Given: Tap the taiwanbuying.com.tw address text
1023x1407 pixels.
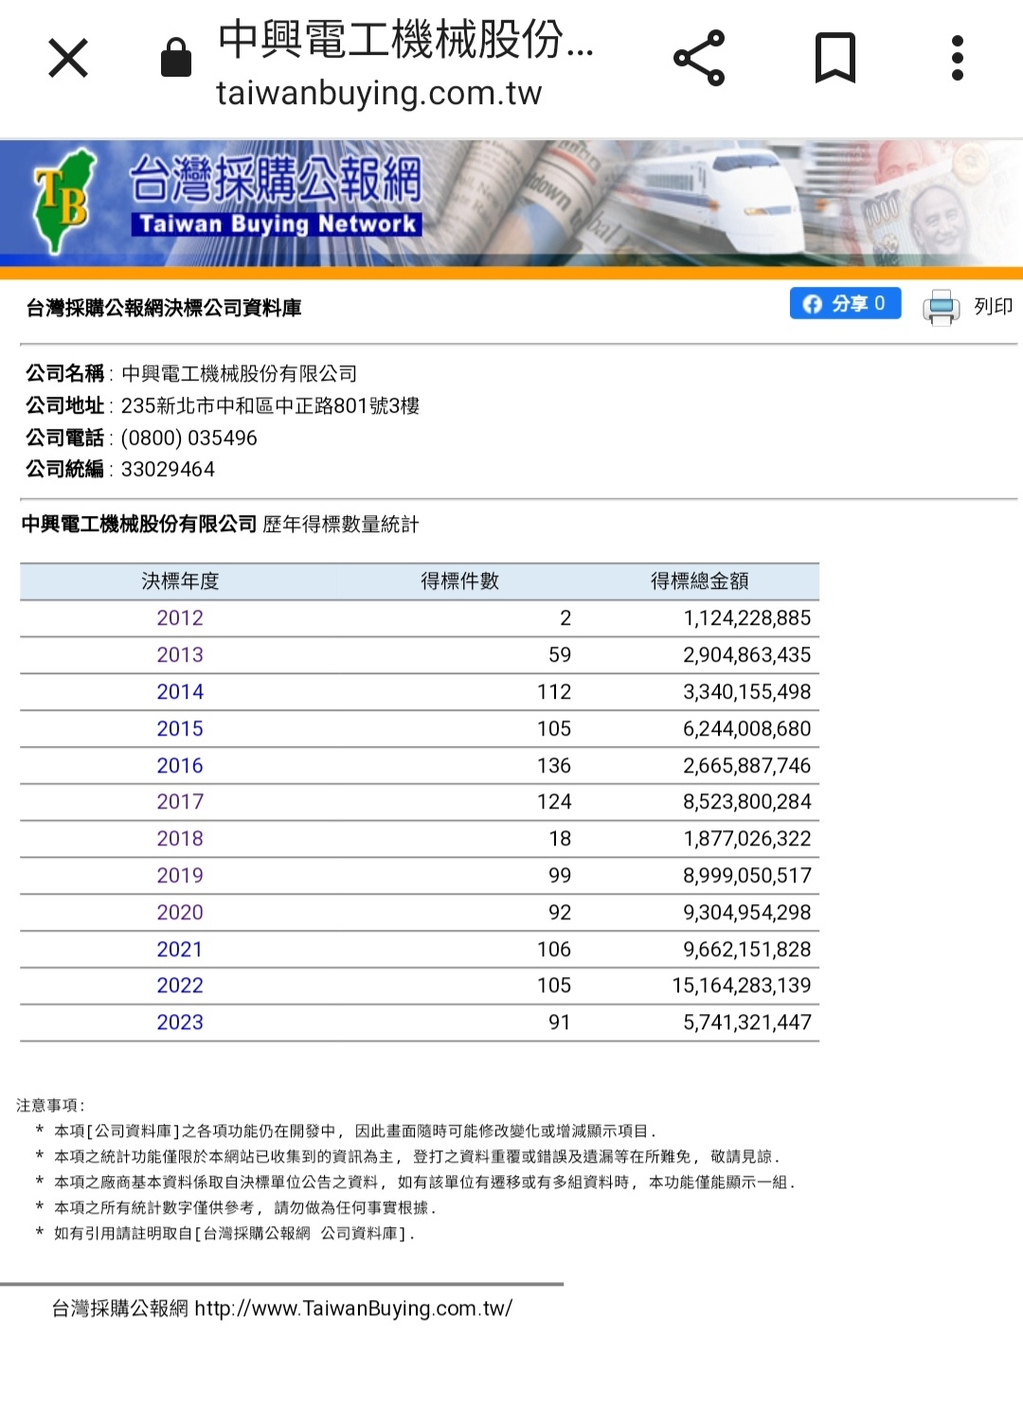Looking at the screenshot, I should tap(379, 94).
